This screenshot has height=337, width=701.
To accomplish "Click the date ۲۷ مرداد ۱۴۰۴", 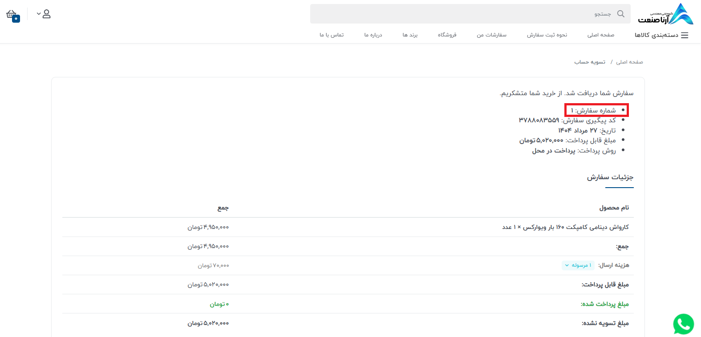I will pyautogui.click(x=578, y=130).
